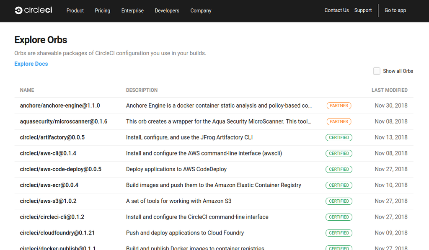Click CERTIFIED badge on aws-cli row
The height and width of the screenshot is (250, 429).
coord(339,153)
